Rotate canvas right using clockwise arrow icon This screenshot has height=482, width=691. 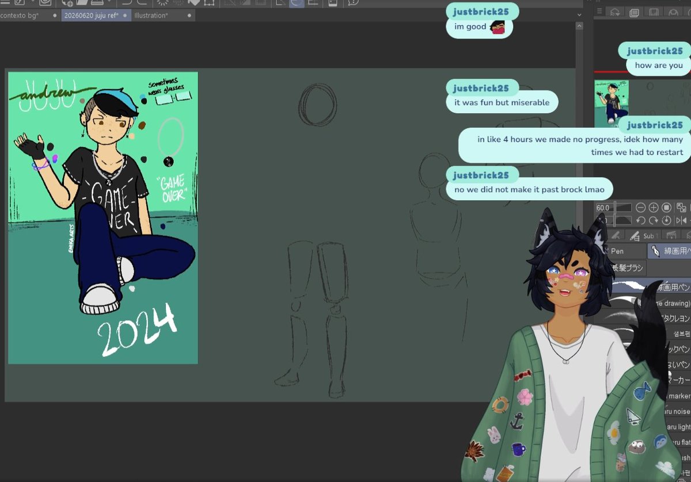coord(654,220)
